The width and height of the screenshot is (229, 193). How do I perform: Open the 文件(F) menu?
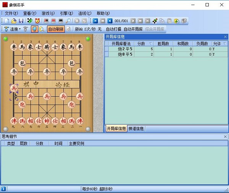(11, 13)
